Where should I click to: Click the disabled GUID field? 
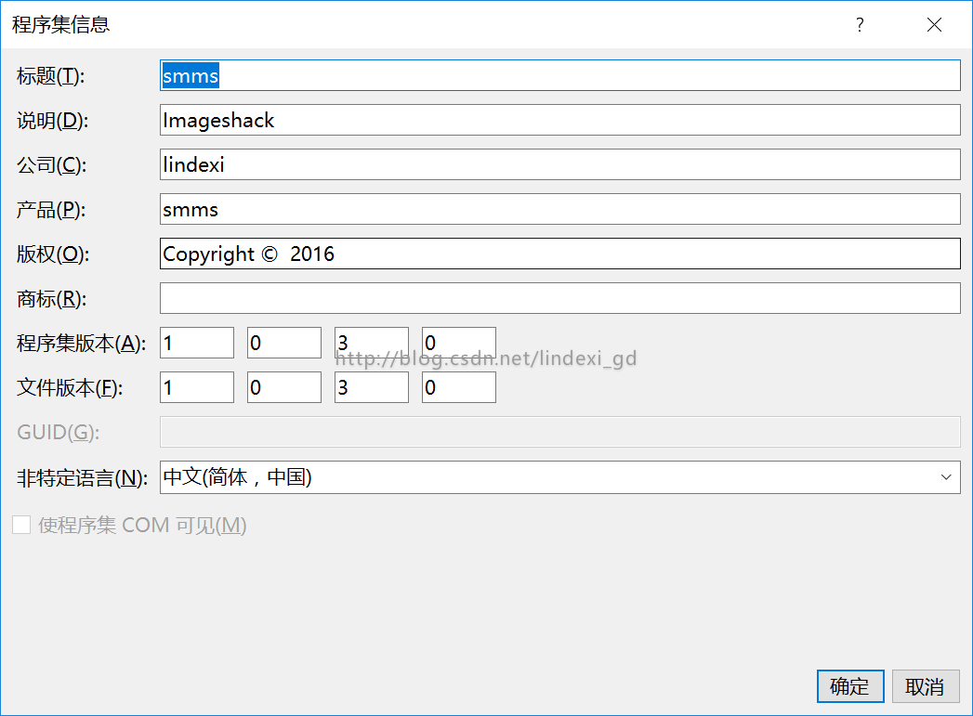tap(559, 432)
